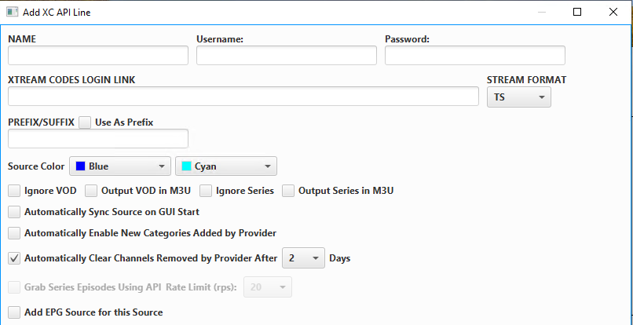Minimize the Add XC API Line window
633x325 pixels.
click(541, 12)
